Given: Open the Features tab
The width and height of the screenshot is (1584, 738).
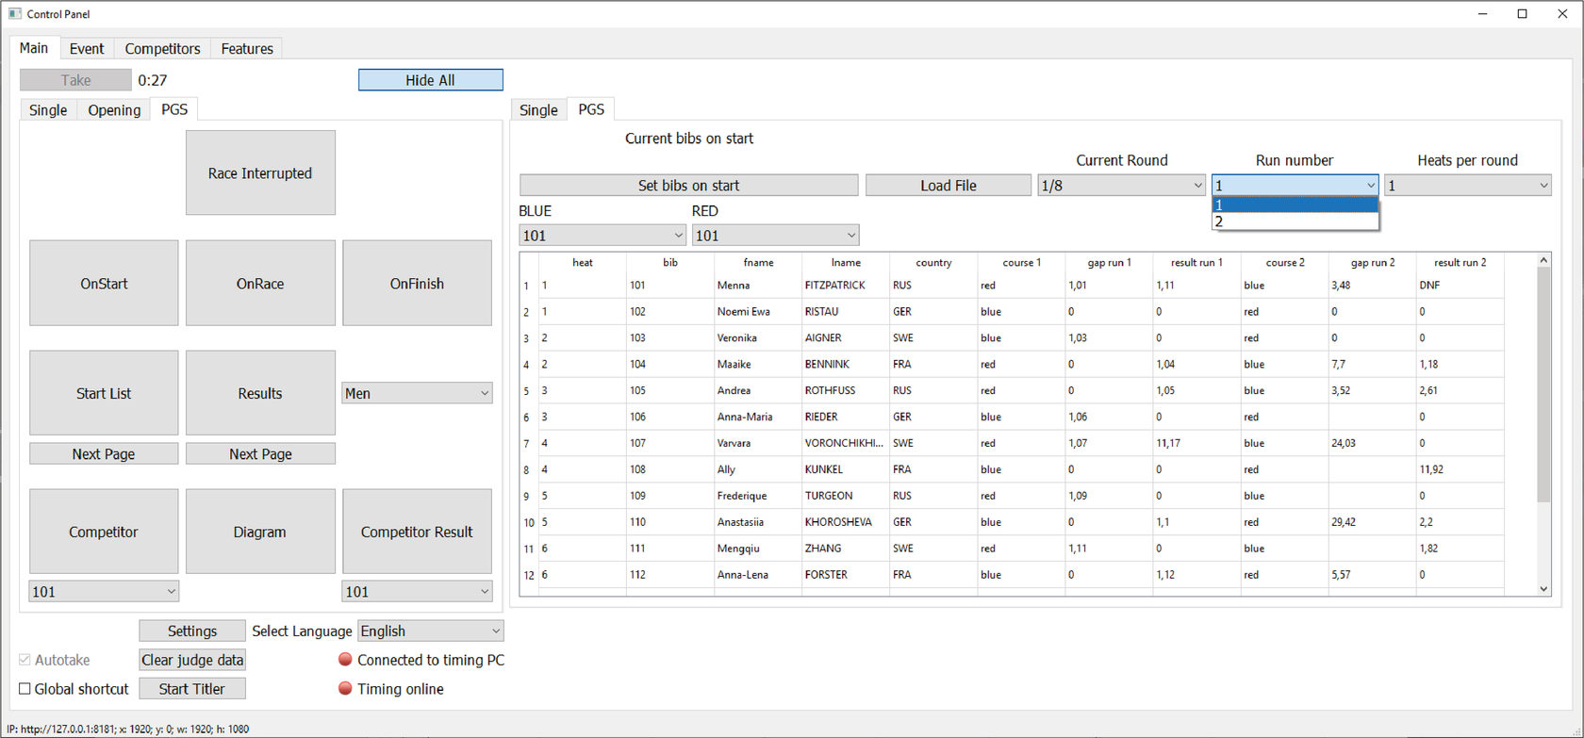Looking at the screenshot, I should click(x=247, y=49).
